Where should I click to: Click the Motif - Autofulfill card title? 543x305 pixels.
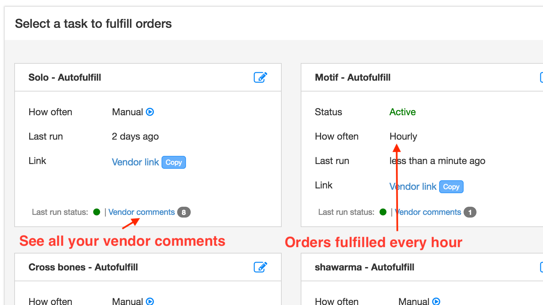(353, 78)
